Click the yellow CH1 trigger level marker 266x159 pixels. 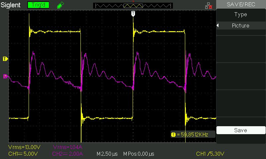pyautogui.click(x=5, y=59)
